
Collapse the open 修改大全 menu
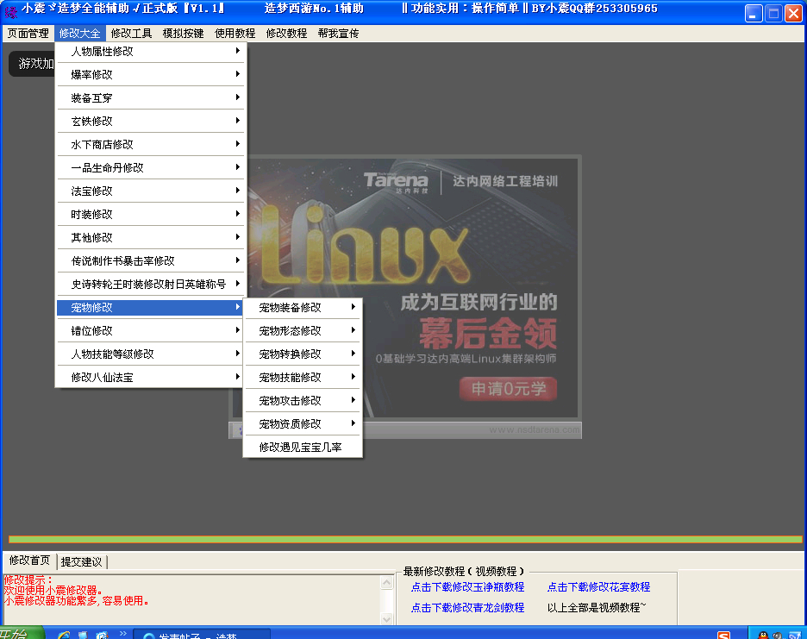click(80, 34)
